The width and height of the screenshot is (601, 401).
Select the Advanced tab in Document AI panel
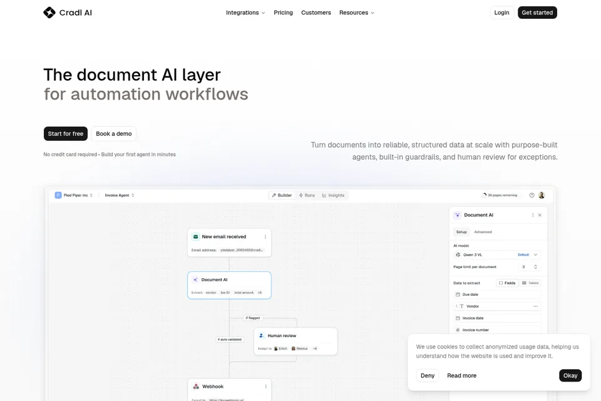click(x=483, y=232)
